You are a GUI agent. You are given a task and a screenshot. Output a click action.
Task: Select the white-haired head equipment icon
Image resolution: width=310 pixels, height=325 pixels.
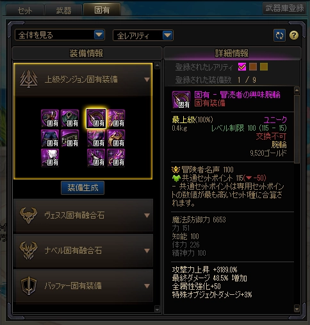pyautogui.click(x=50, y=158)
